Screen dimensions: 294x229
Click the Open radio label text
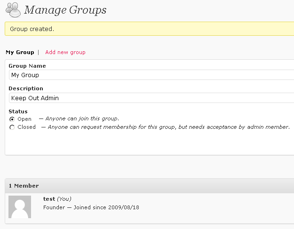pyautogui.click(x=24, y=119)
